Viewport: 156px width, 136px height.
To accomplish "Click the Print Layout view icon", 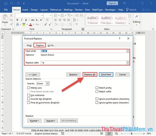I will point(109,134).
